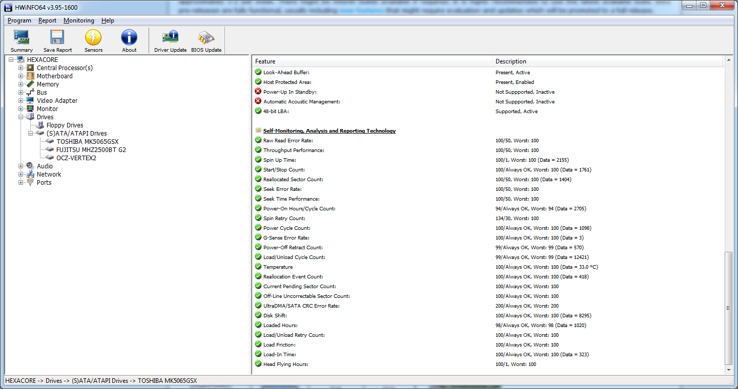Click the status bar drive path text
The image size is (738, 389).
101,381
